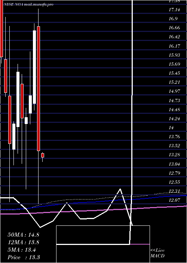Viewport: 187px width, 263px height.
Task: Click the 16.66 price axis label
Action: (x=174, y=28)
